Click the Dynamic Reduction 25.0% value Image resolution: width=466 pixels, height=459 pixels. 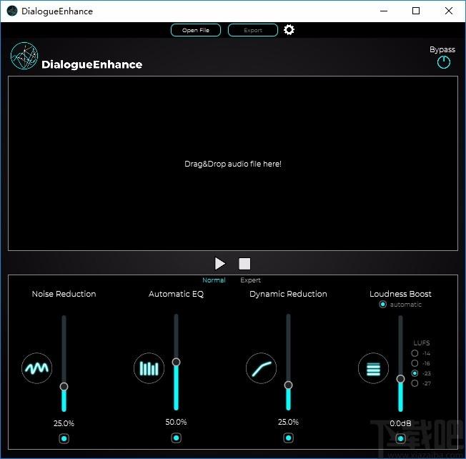tap(288, 422)
